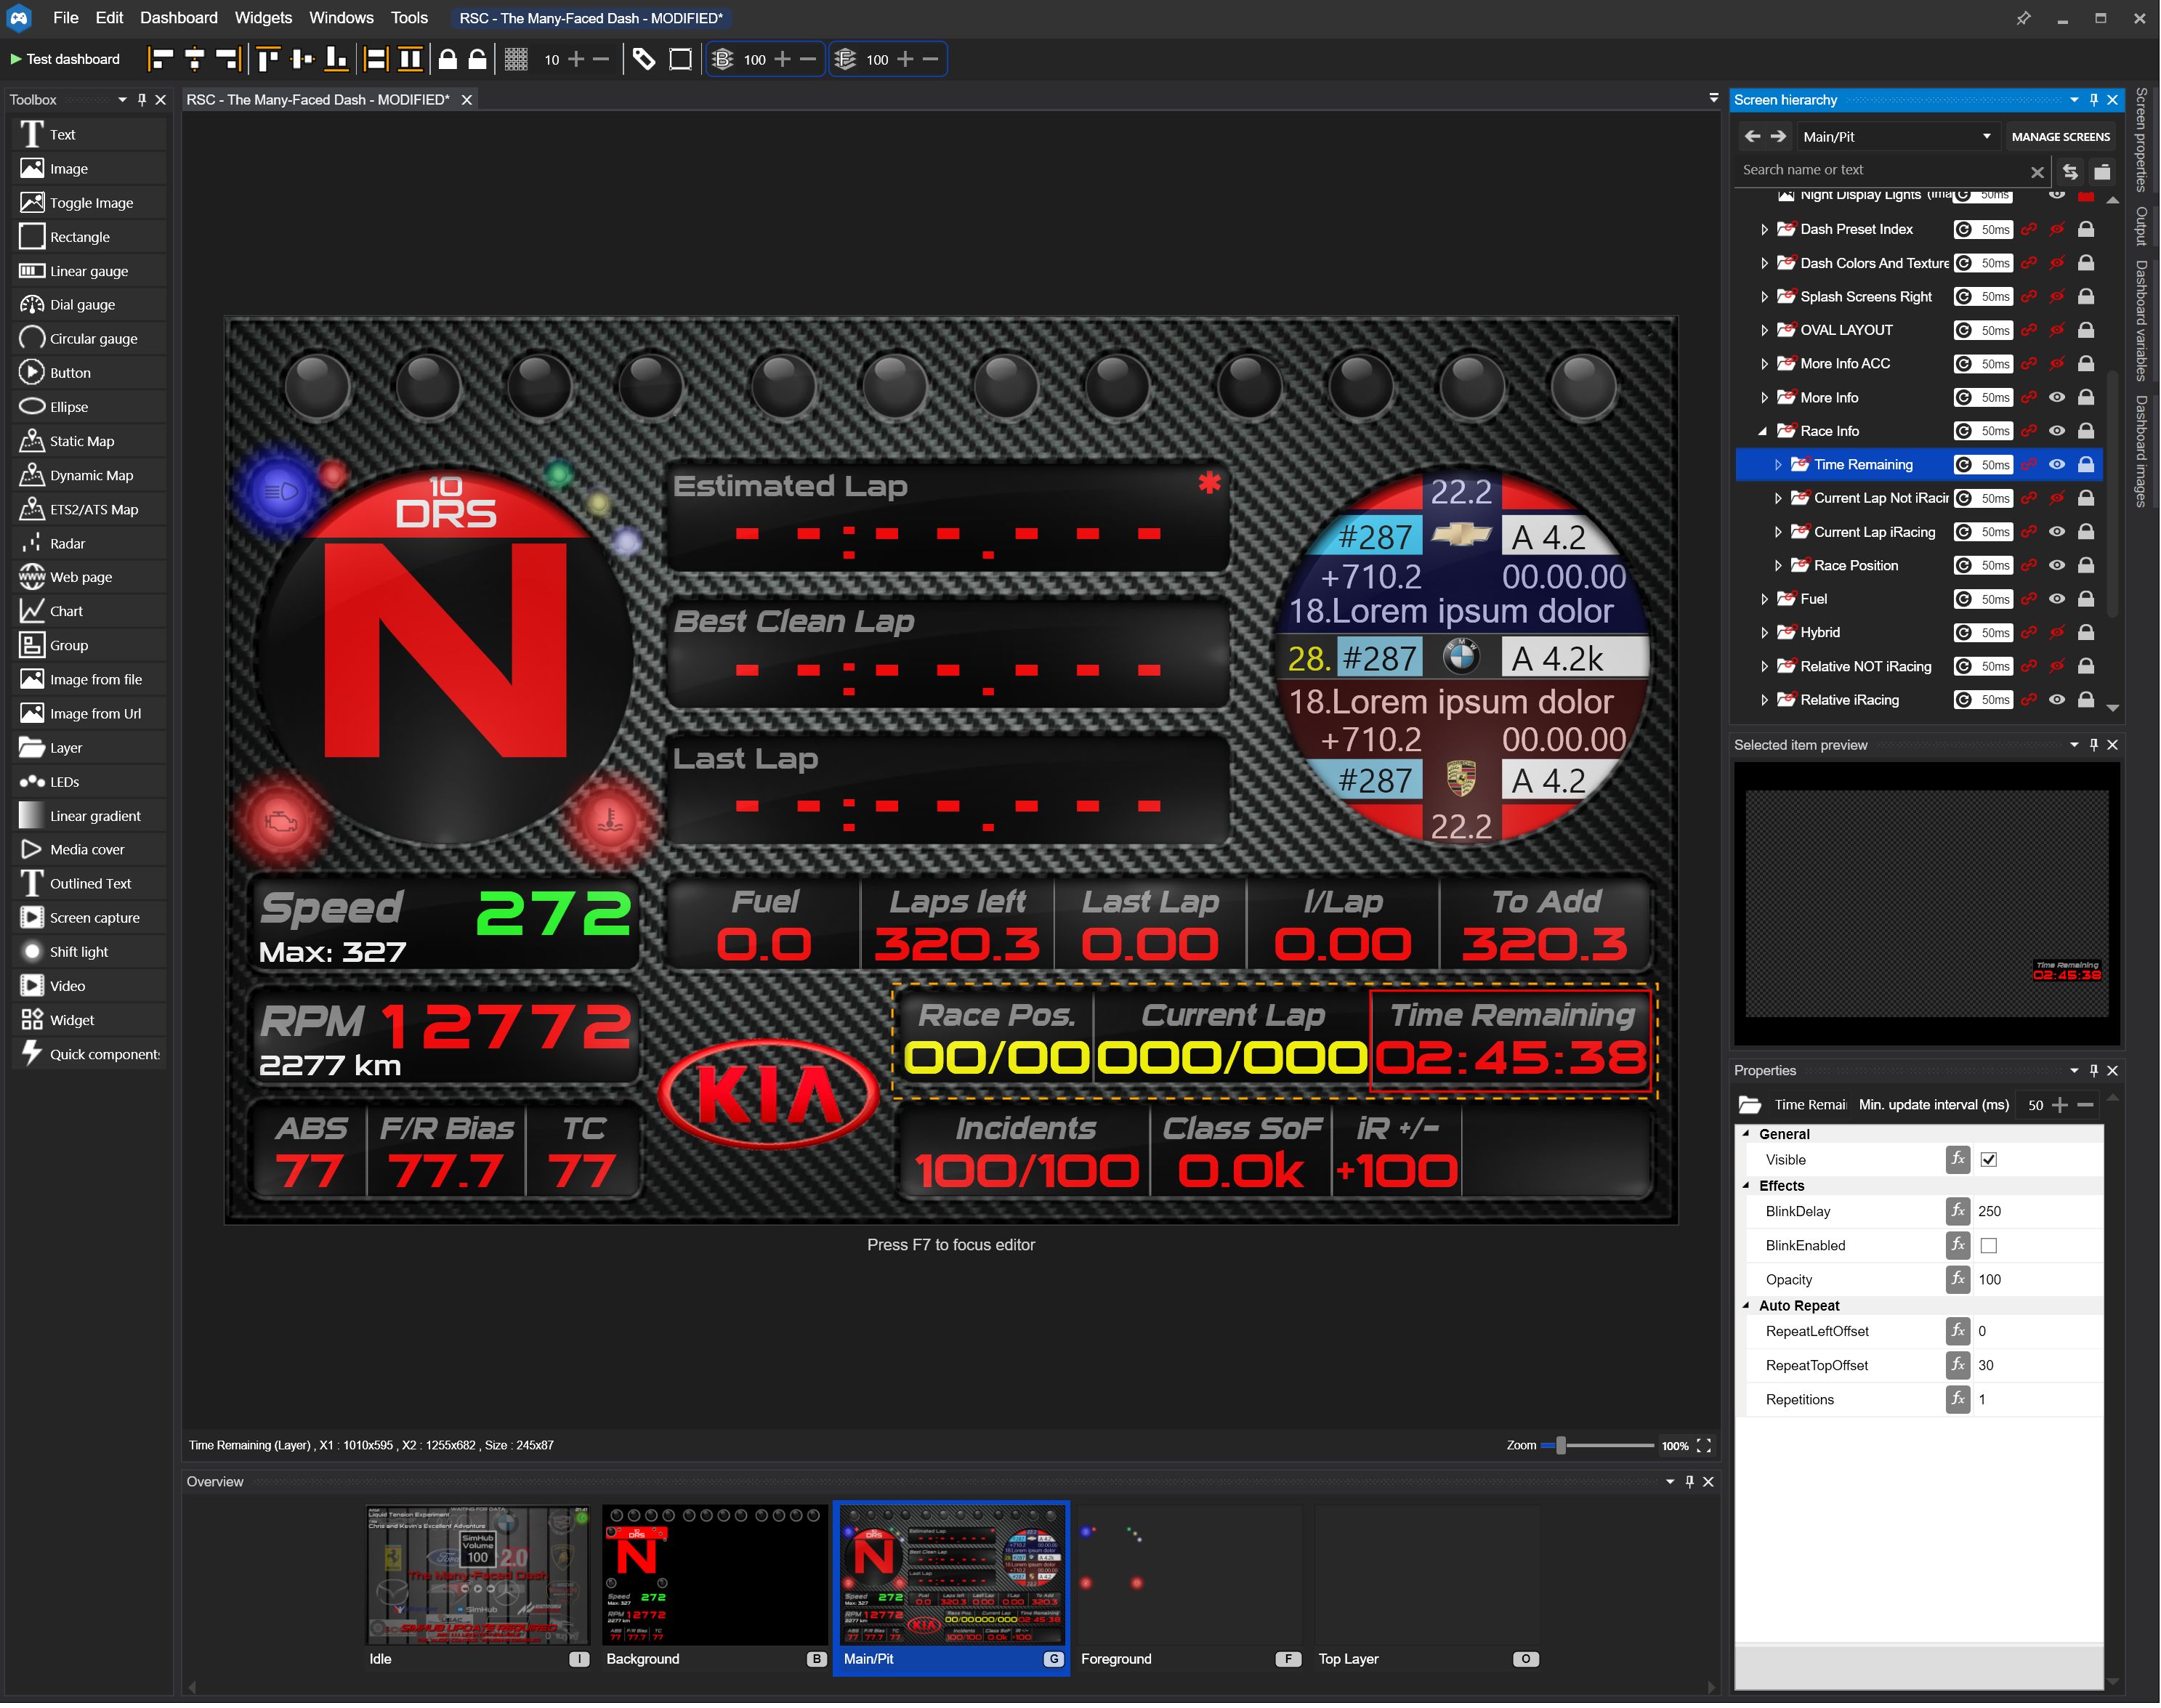Hide the Race Position layer with its eye icon
The width and height of the screenshot is (2161, 1708).
point(2056,566)
